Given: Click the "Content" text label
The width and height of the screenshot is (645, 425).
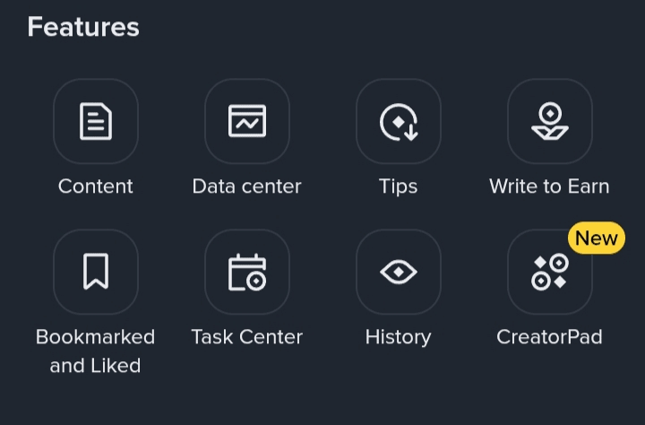Looking at the screenshot, I should (x=96, y=186).
